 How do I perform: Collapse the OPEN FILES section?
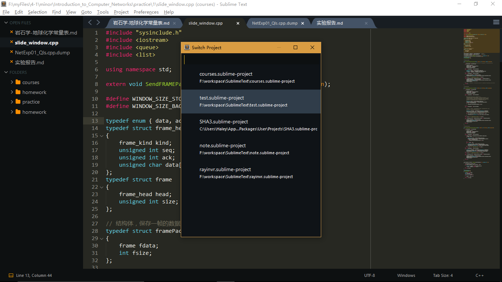(6, 23)
